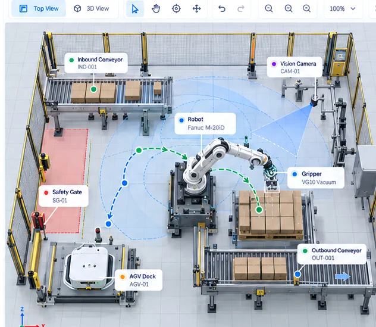Click blue waypoint at the arrow end near AGV
The width and height of the screenshot is (376, 327).
[108, 224]
